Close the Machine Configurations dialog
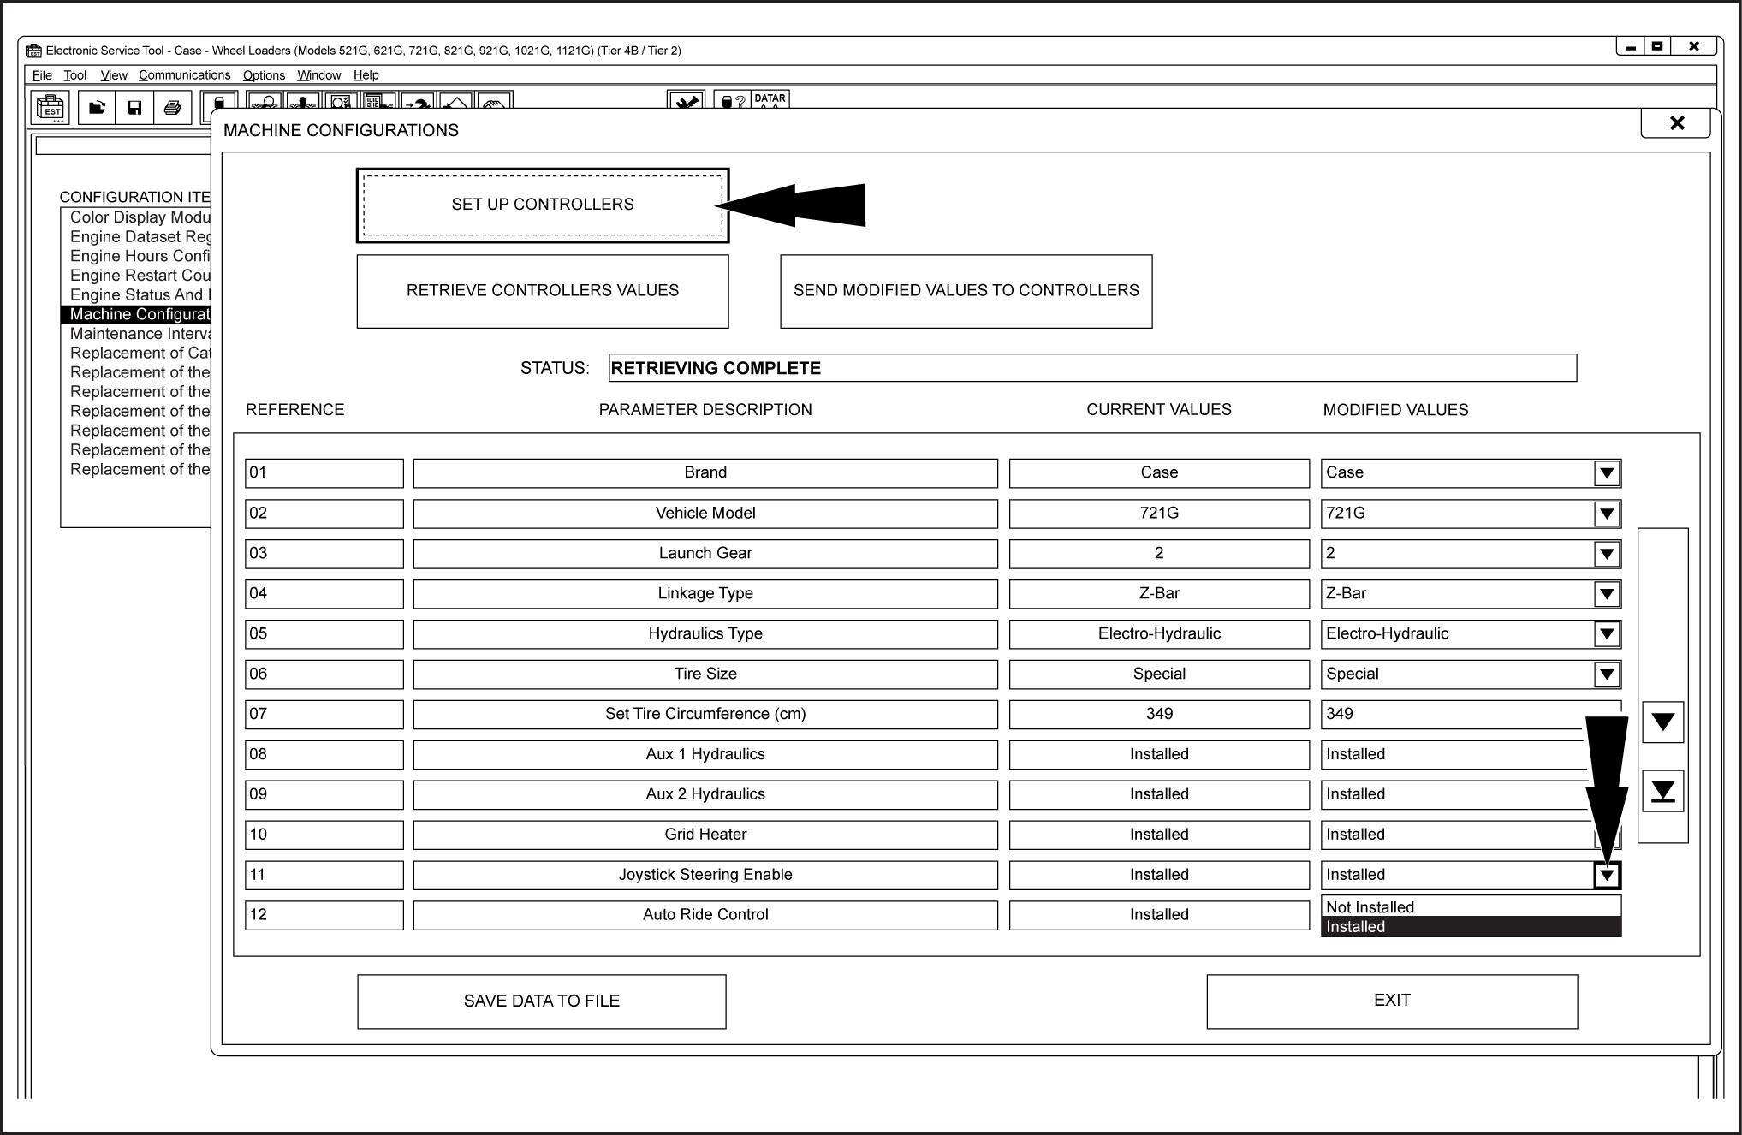 1676,123
